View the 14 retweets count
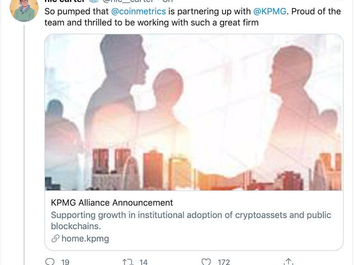The height and width of the screenshot is (265, 355). pyautogui.click(x=143, y=262)
